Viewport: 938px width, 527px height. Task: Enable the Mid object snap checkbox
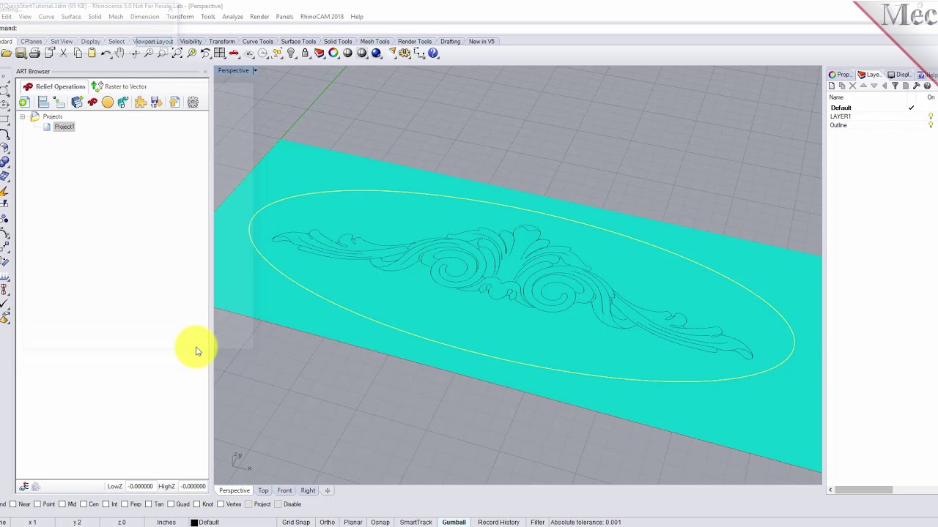[x=64, y=504]
